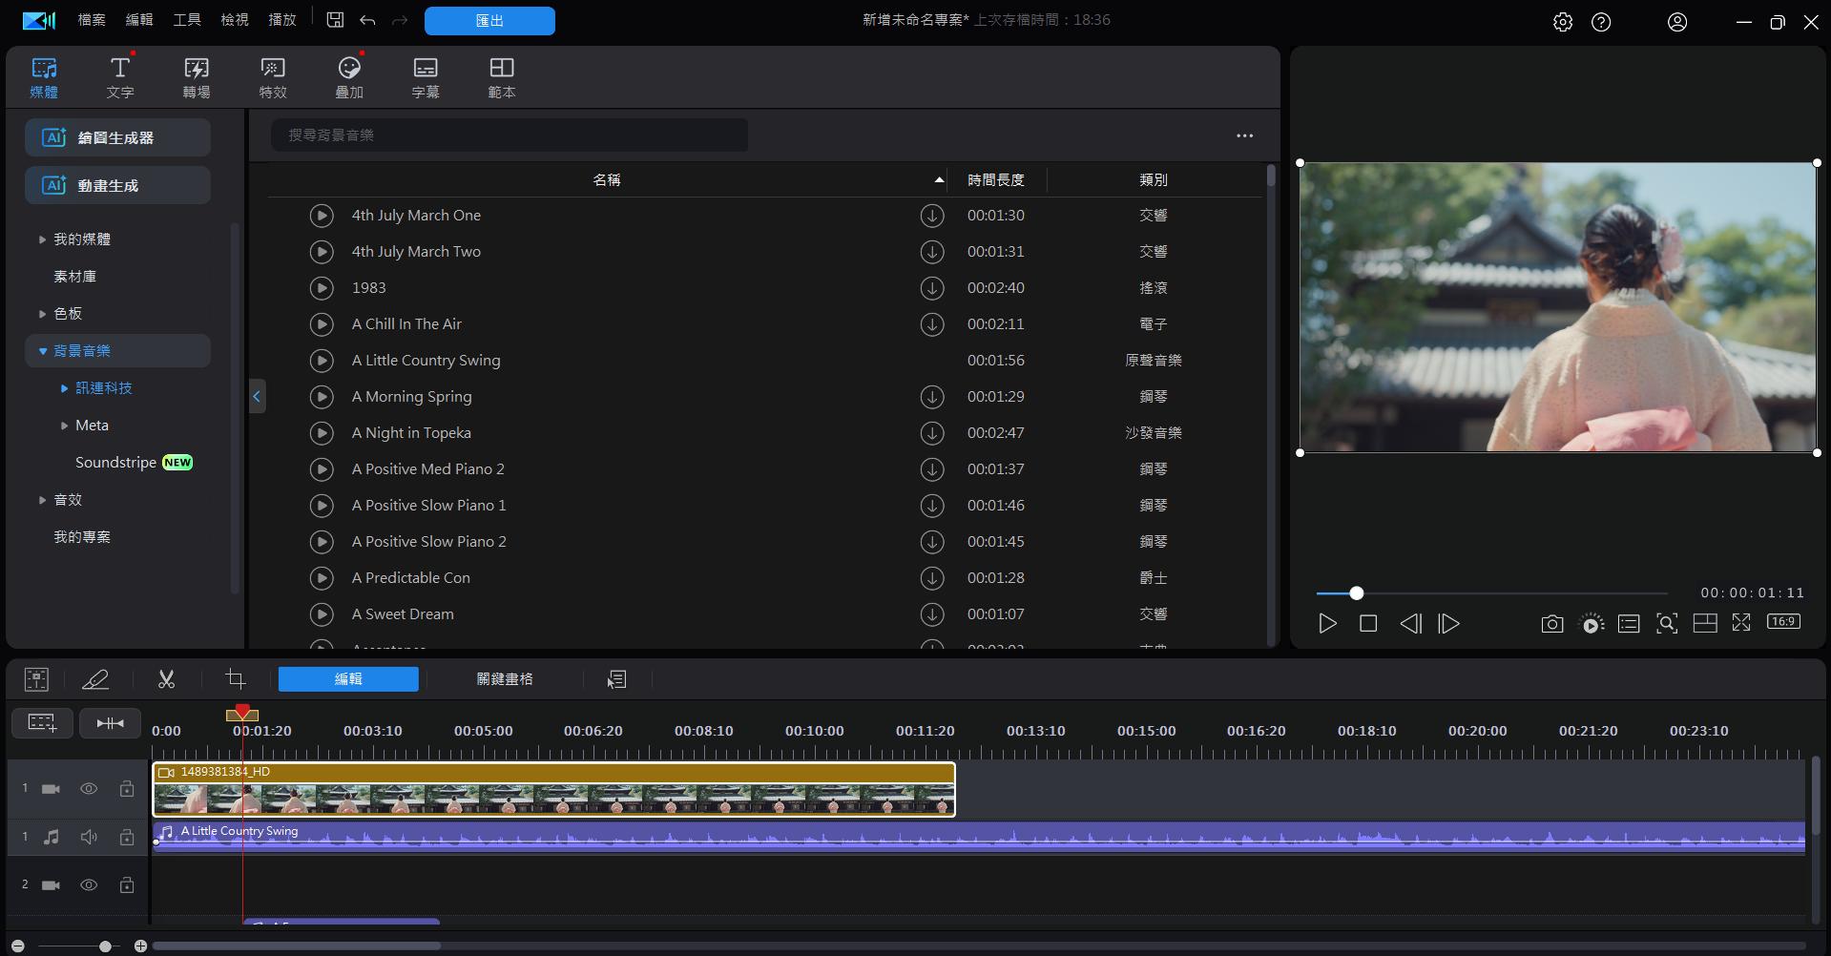
Task: Expand the 我的媒體 tree item
Action: 42,239
